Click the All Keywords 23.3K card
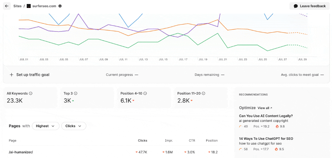332x158 pixels. coord(30,98)
